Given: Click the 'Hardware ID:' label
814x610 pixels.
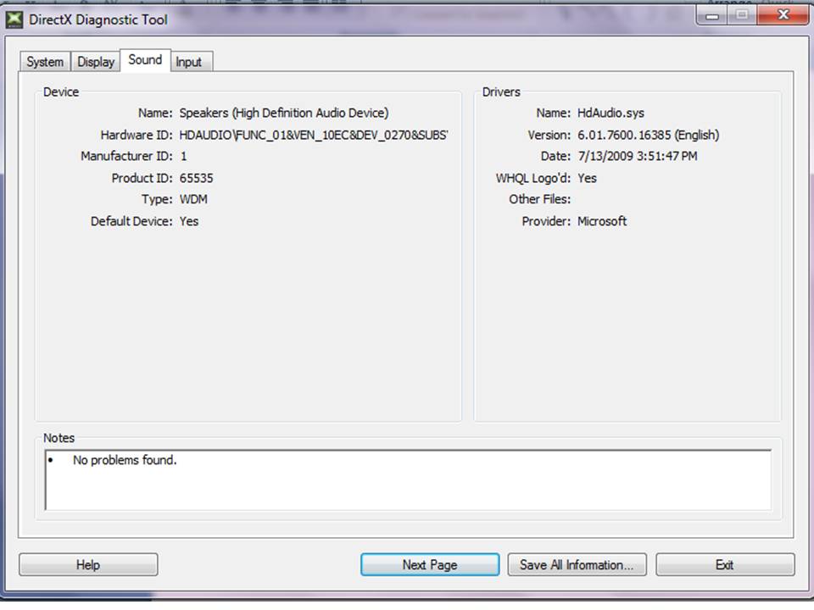Looking at the screenshot, I should pyautogui.click(x=137, y=135).
